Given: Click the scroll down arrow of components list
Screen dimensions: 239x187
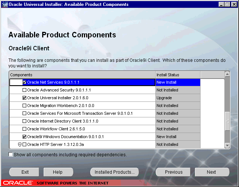Looking at the screenshot, I should click(x=227, y=146).
